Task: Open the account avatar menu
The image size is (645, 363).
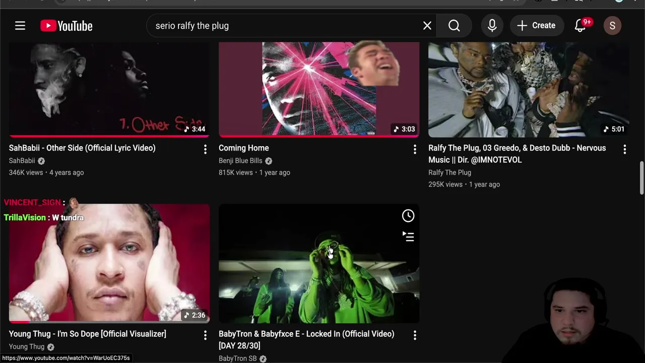Action: (x=612, y=26)
